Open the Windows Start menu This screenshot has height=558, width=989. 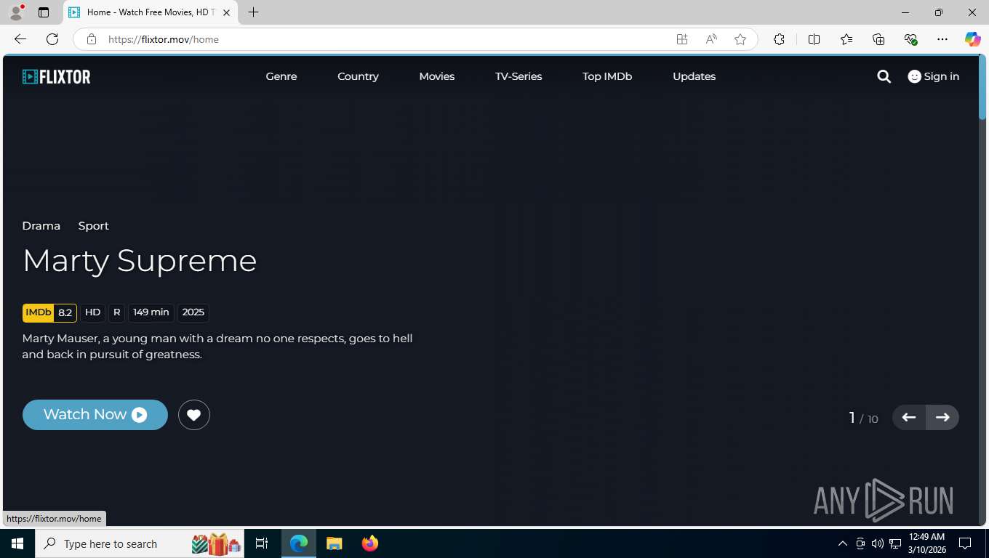pos(17,543)
